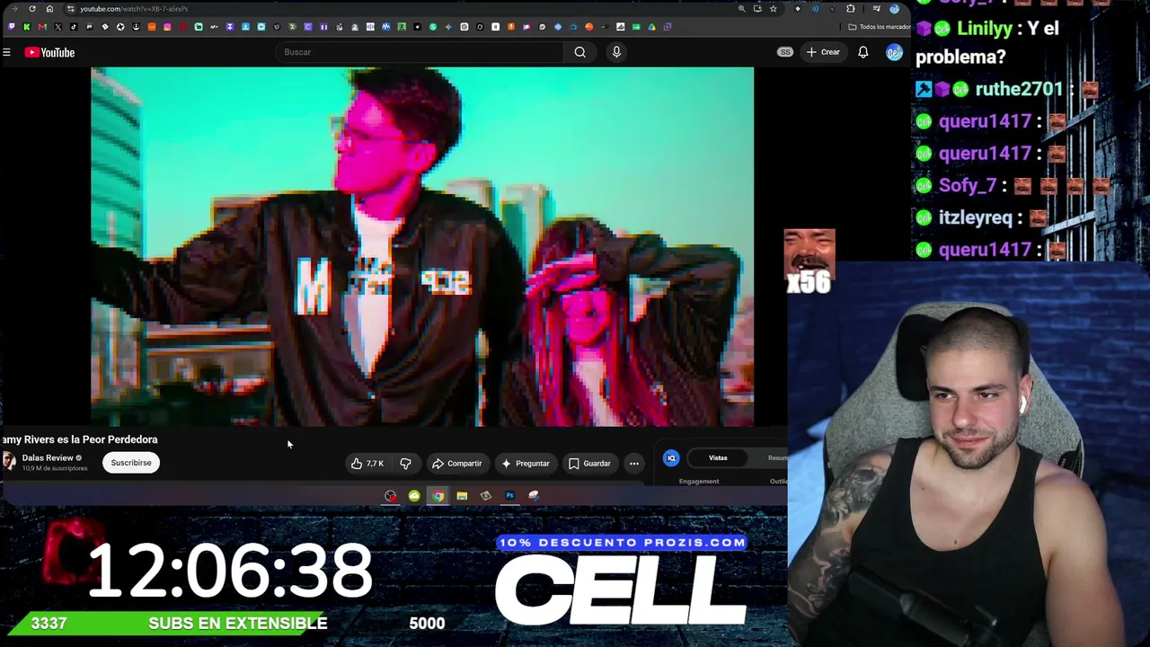Open YouTube notifications bell
1150x647 pixels.
point(863,52)
